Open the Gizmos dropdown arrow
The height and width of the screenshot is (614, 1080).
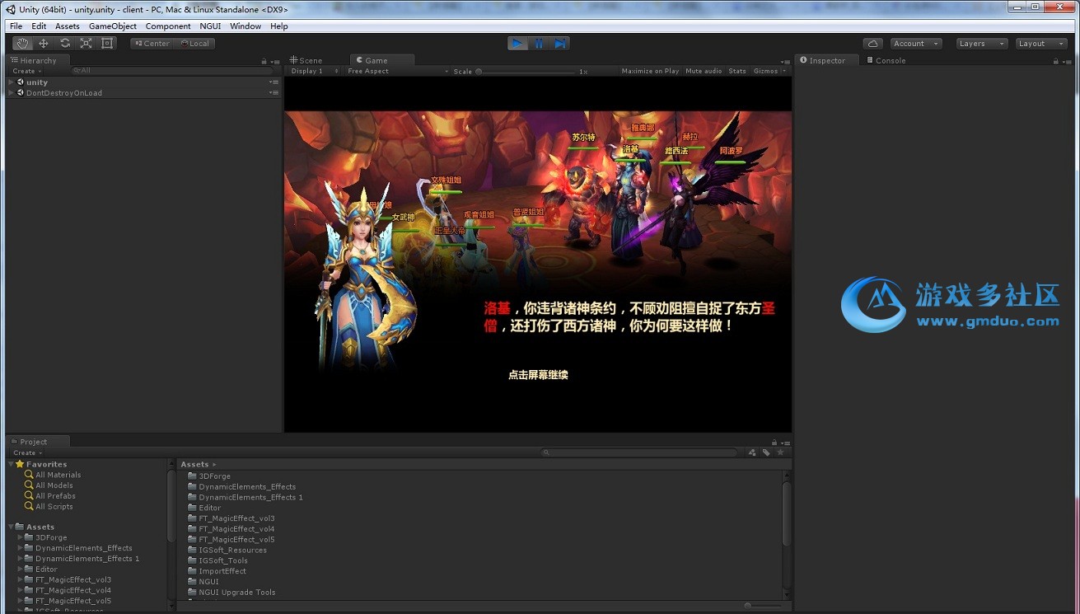click(784, 71)
